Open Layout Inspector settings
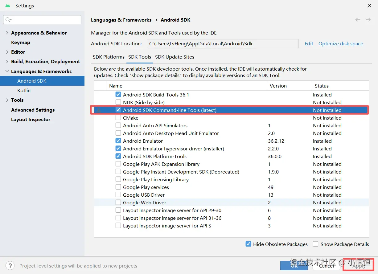The width and height of the screenshot is (378, 274). (31, 120)
